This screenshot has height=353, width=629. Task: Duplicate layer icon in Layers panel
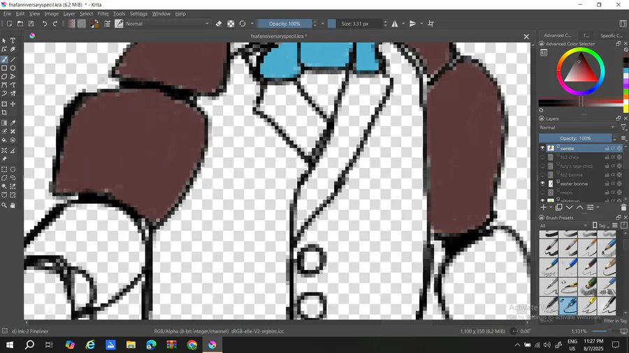(x=559, y=207)
